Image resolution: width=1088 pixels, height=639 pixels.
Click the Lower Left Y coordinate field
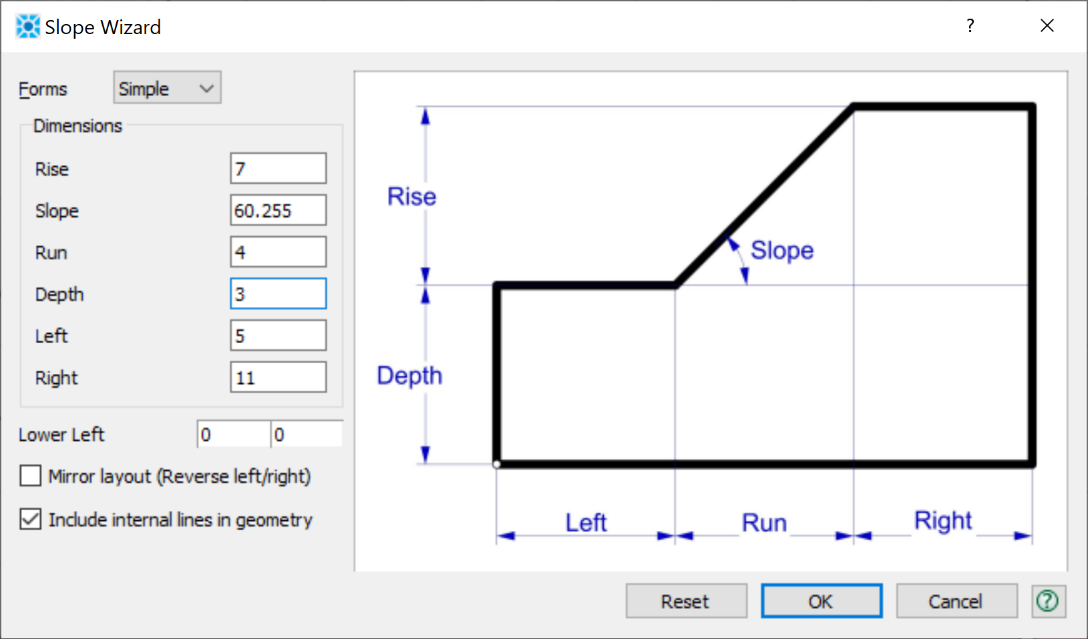[x=307, y=435]
